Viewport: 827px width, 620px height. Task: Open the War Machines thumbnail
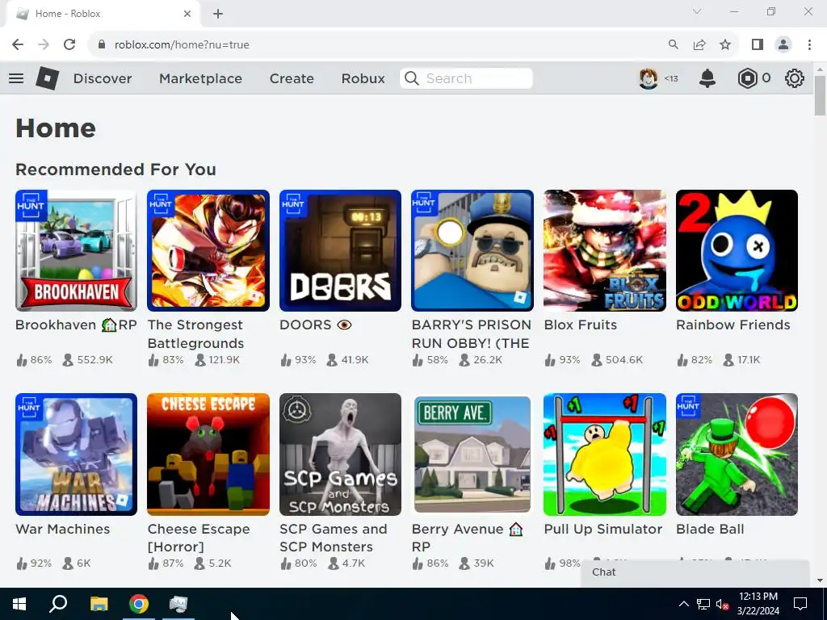click(76, 455)
